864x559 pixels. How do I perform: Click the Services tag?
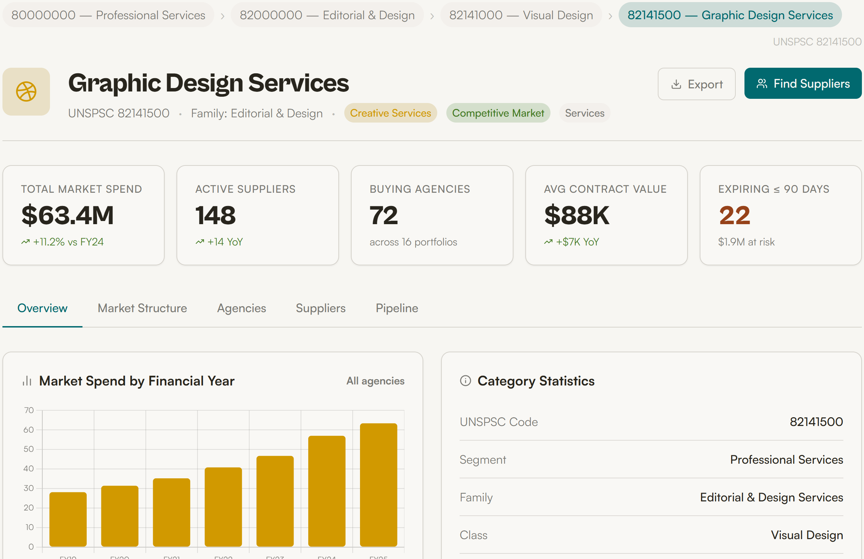click(x=584, y=113)
